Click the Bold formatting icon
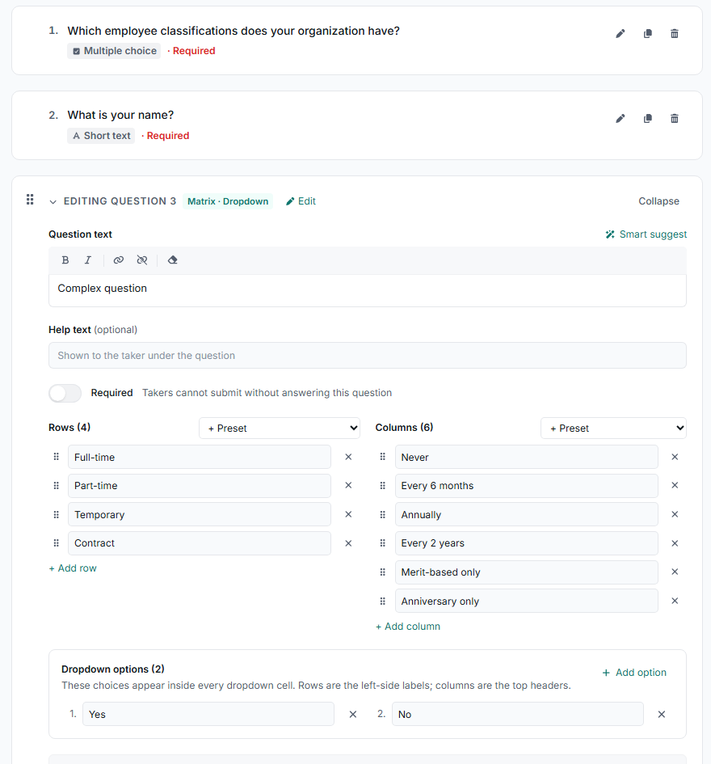The image size is (711, 764). tap(65, 260)
